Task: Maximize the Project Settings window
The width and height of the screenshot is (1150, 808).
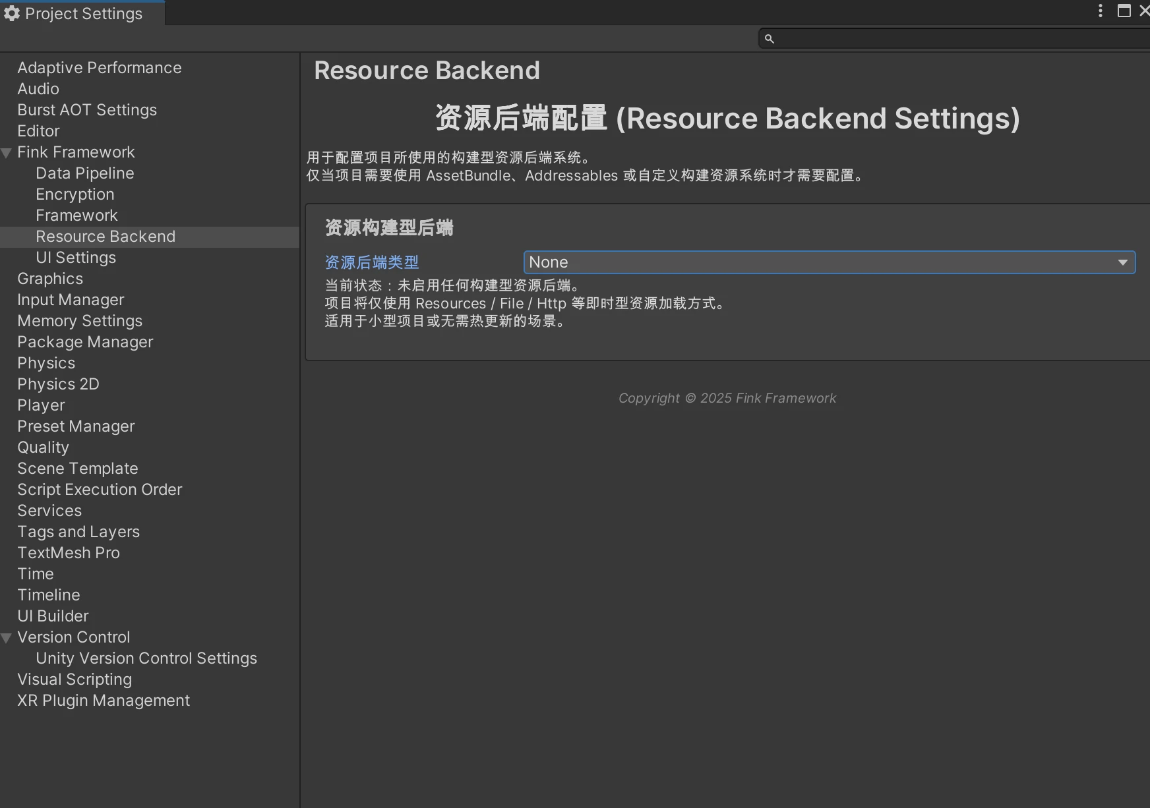Action: [x=1124, y=11]
